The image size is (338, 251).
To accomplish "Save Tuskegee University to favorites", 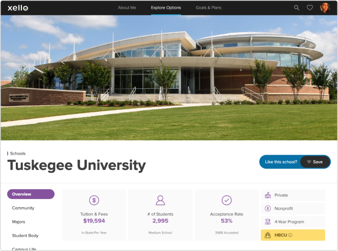I will click(x=314, y=162).
